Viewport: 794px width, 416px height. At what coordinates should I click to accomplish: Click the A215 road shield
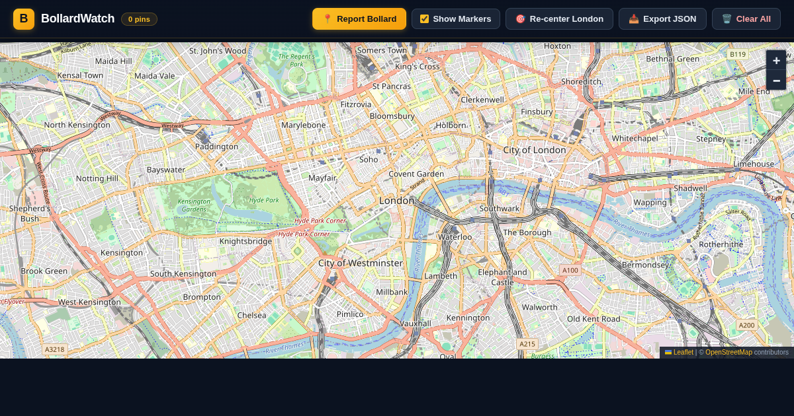pos(527,344)
